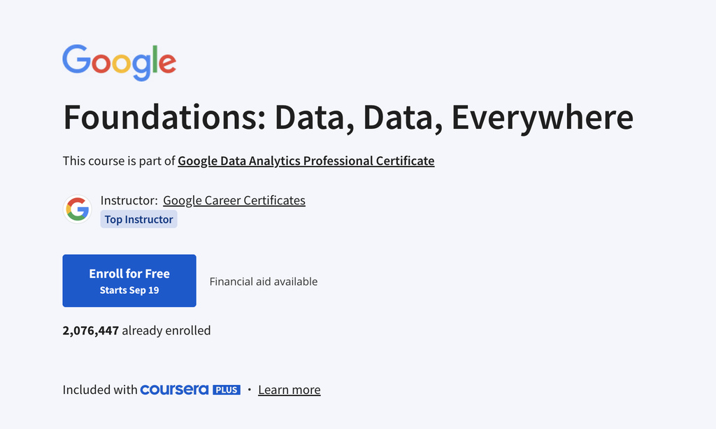Select the Google instructor avatar icon
Viewport: 716px width, 429px height.
tap(77, 209)
